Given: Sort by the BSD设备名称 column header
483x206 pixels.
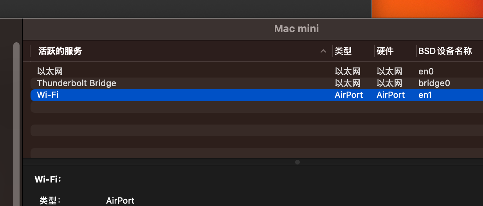Looking at the screenshot, I should [445, 51].
